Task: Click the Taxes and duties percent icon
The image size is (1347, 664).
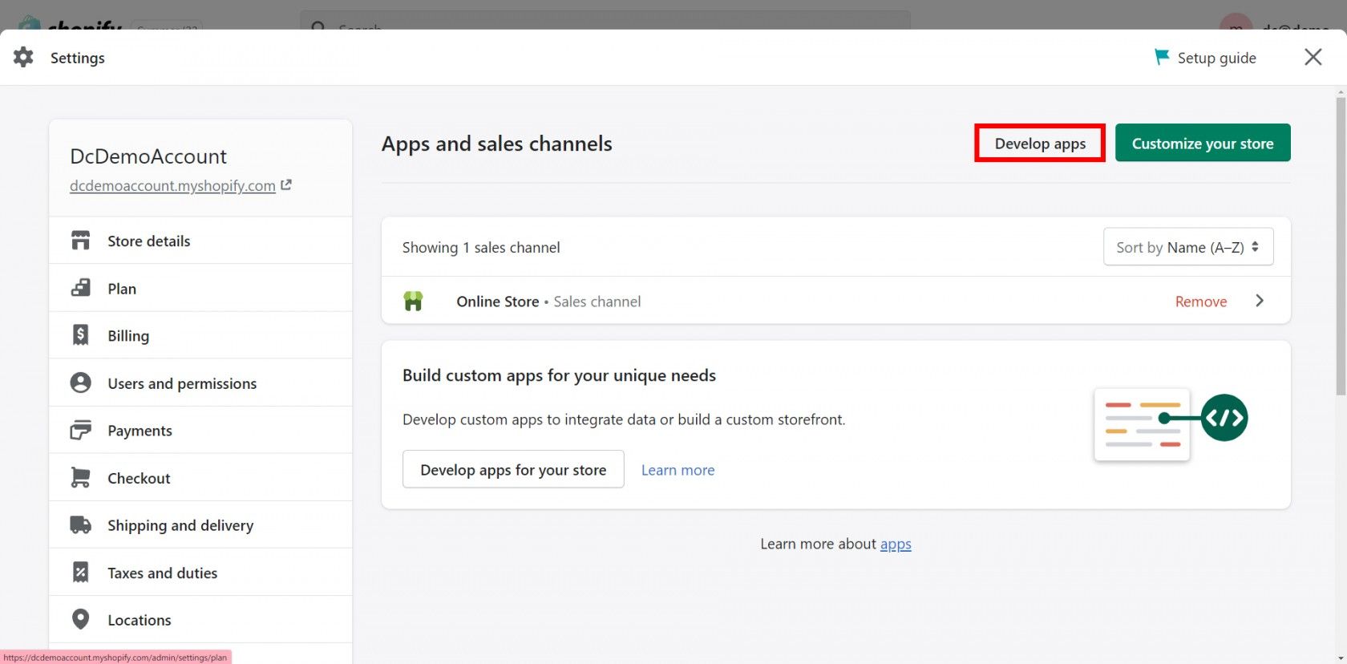Action: (80, 573)
